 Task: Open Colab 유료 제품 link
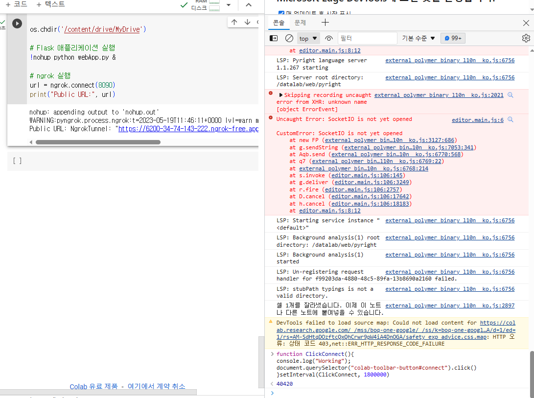[93, 386]
